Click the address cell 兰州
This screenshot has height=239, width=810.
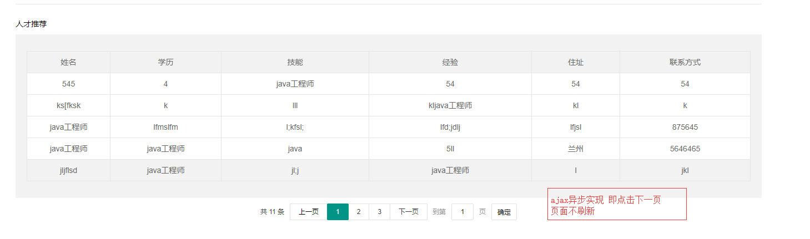(x=575, y=149)
